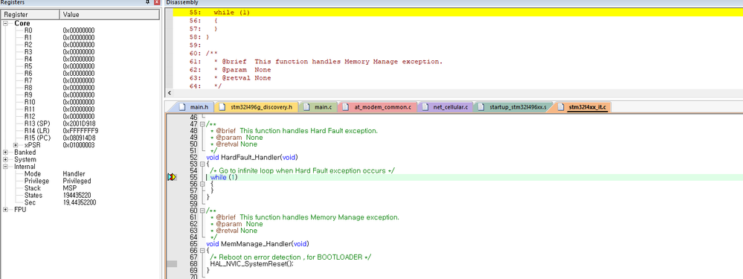Select the Stack row showing MSP

point(80,188)
